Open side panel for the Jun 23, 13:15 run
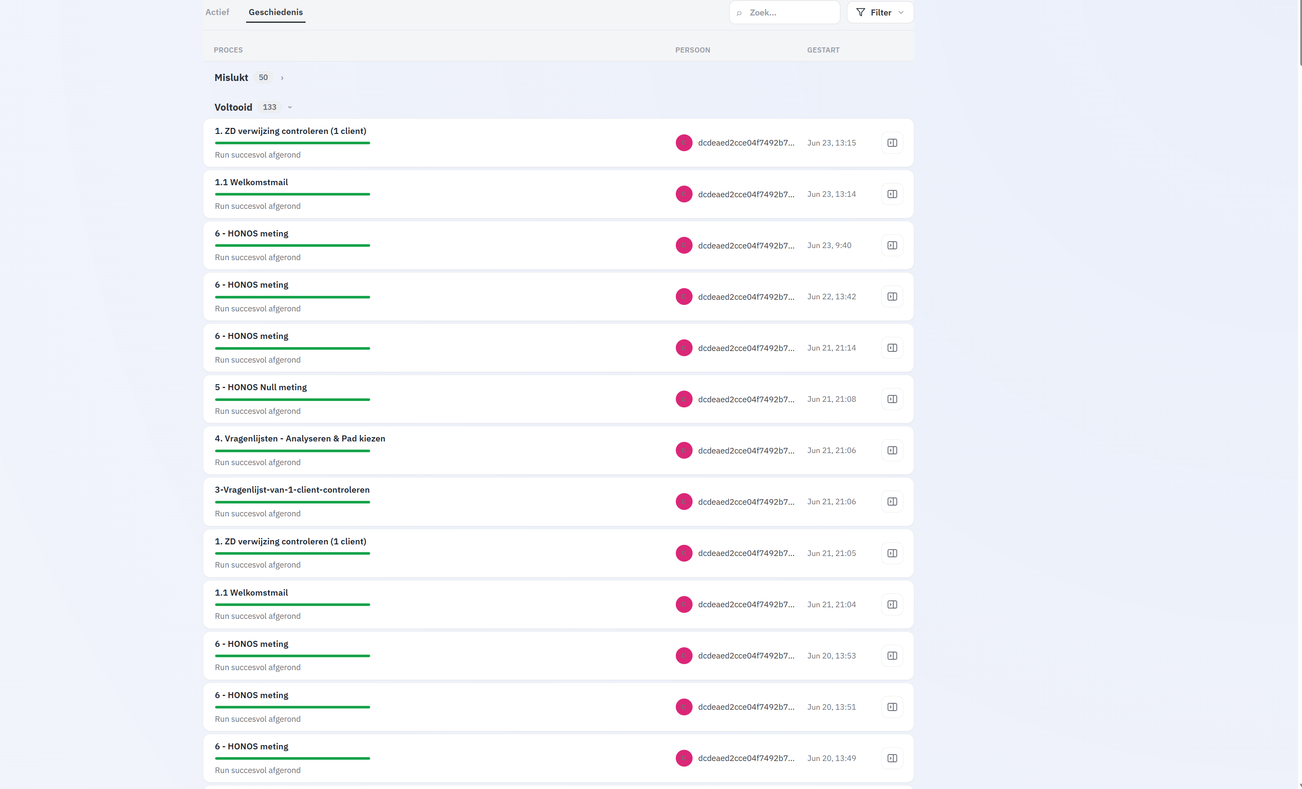1302x789 pixels. click(892, 143)
